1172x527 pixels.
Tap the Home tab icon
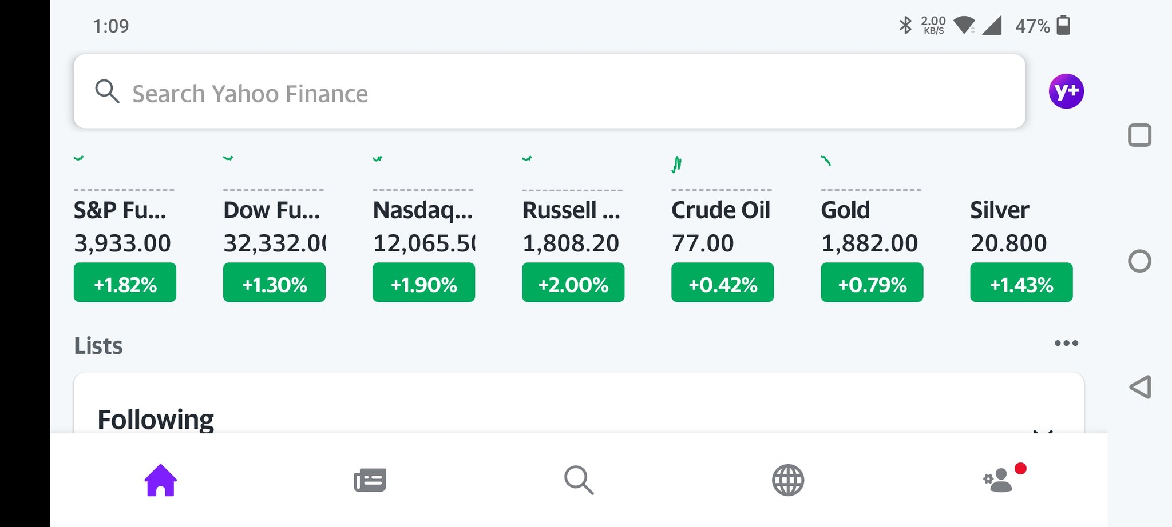[x=161, y=480]
